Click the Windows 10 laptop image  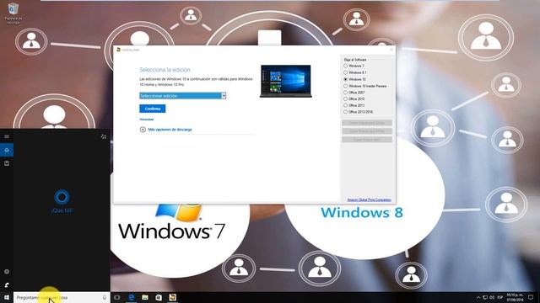pos(286,81)
